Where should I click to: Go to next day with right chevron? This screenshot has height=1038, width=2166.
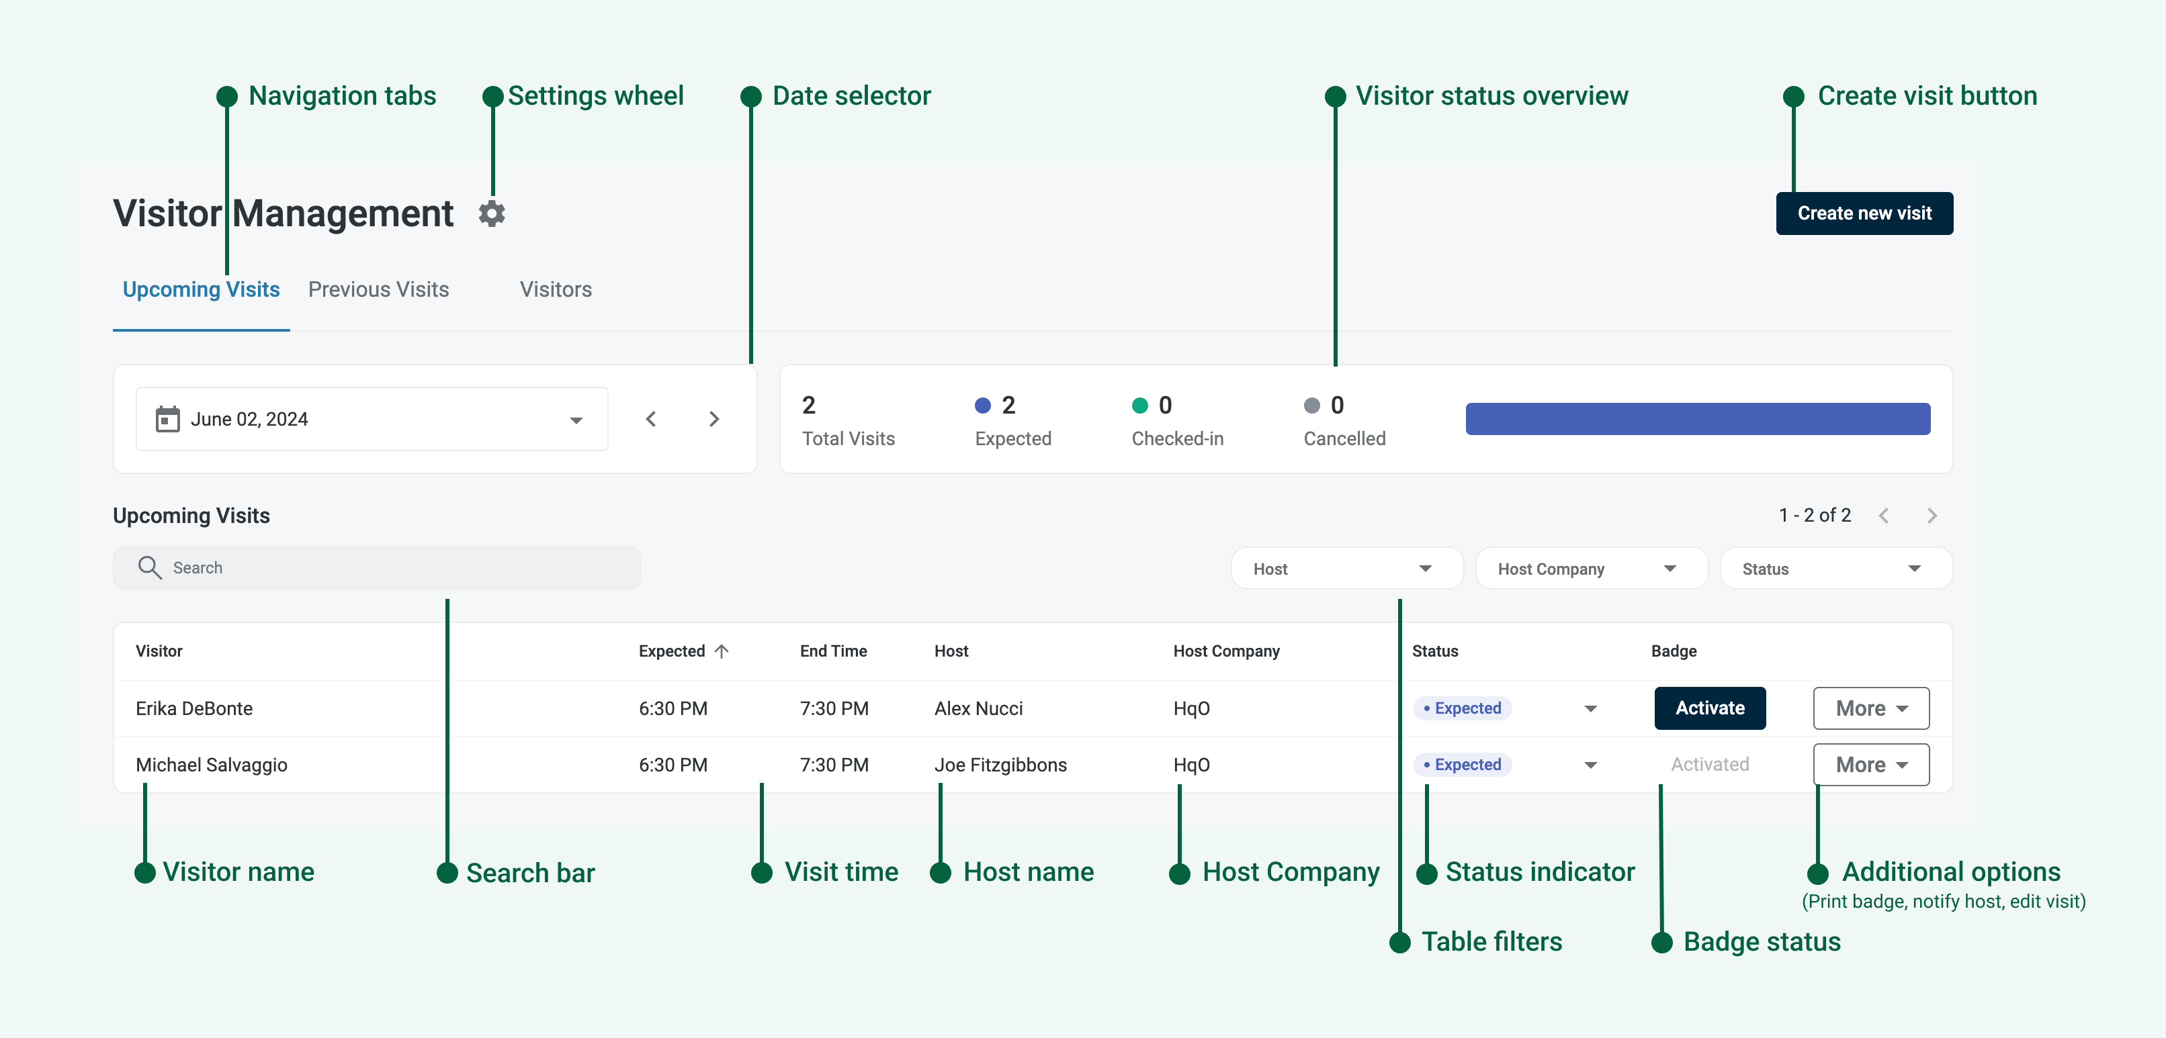click(x=714, y=418)
